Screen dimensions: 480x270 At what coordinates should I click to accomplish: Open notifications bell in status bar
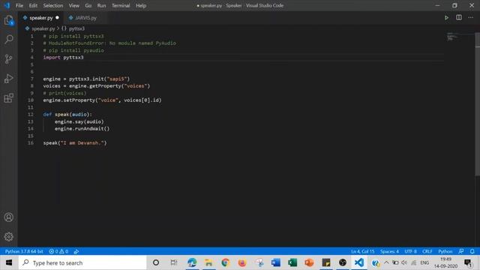(x=472, y=251)
